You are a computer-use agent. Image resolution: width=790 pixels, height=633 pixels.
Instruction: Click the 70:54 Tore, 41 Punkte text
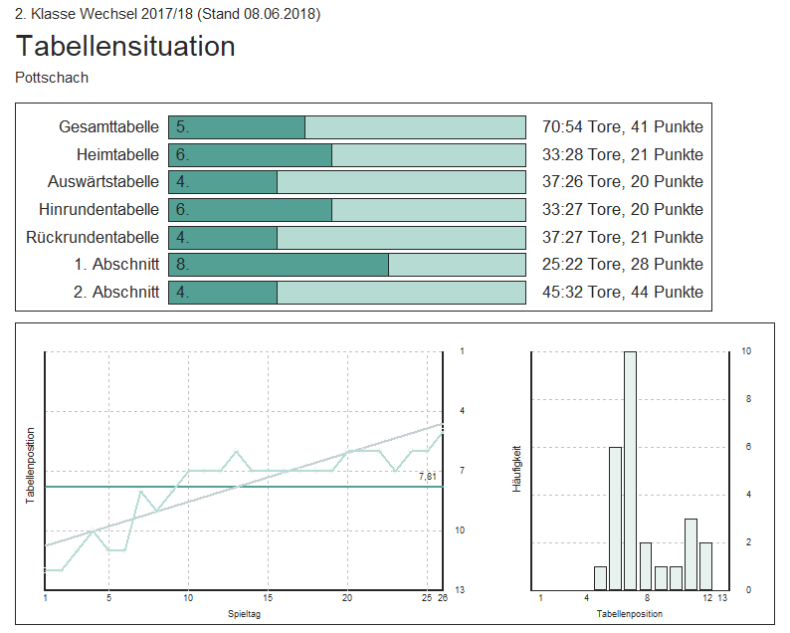tap(622, 127)
